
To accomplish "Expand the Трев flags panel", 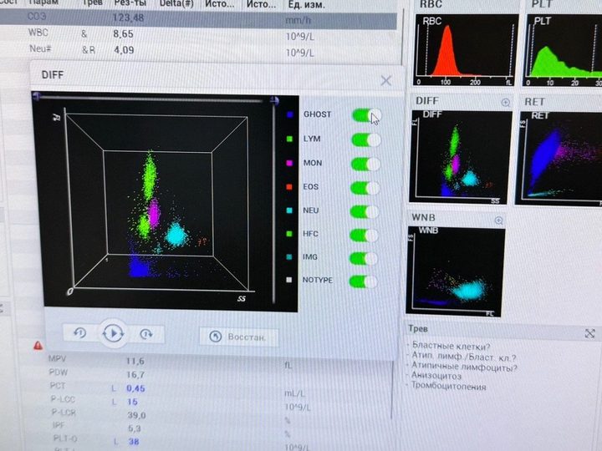I will point(589,333).
